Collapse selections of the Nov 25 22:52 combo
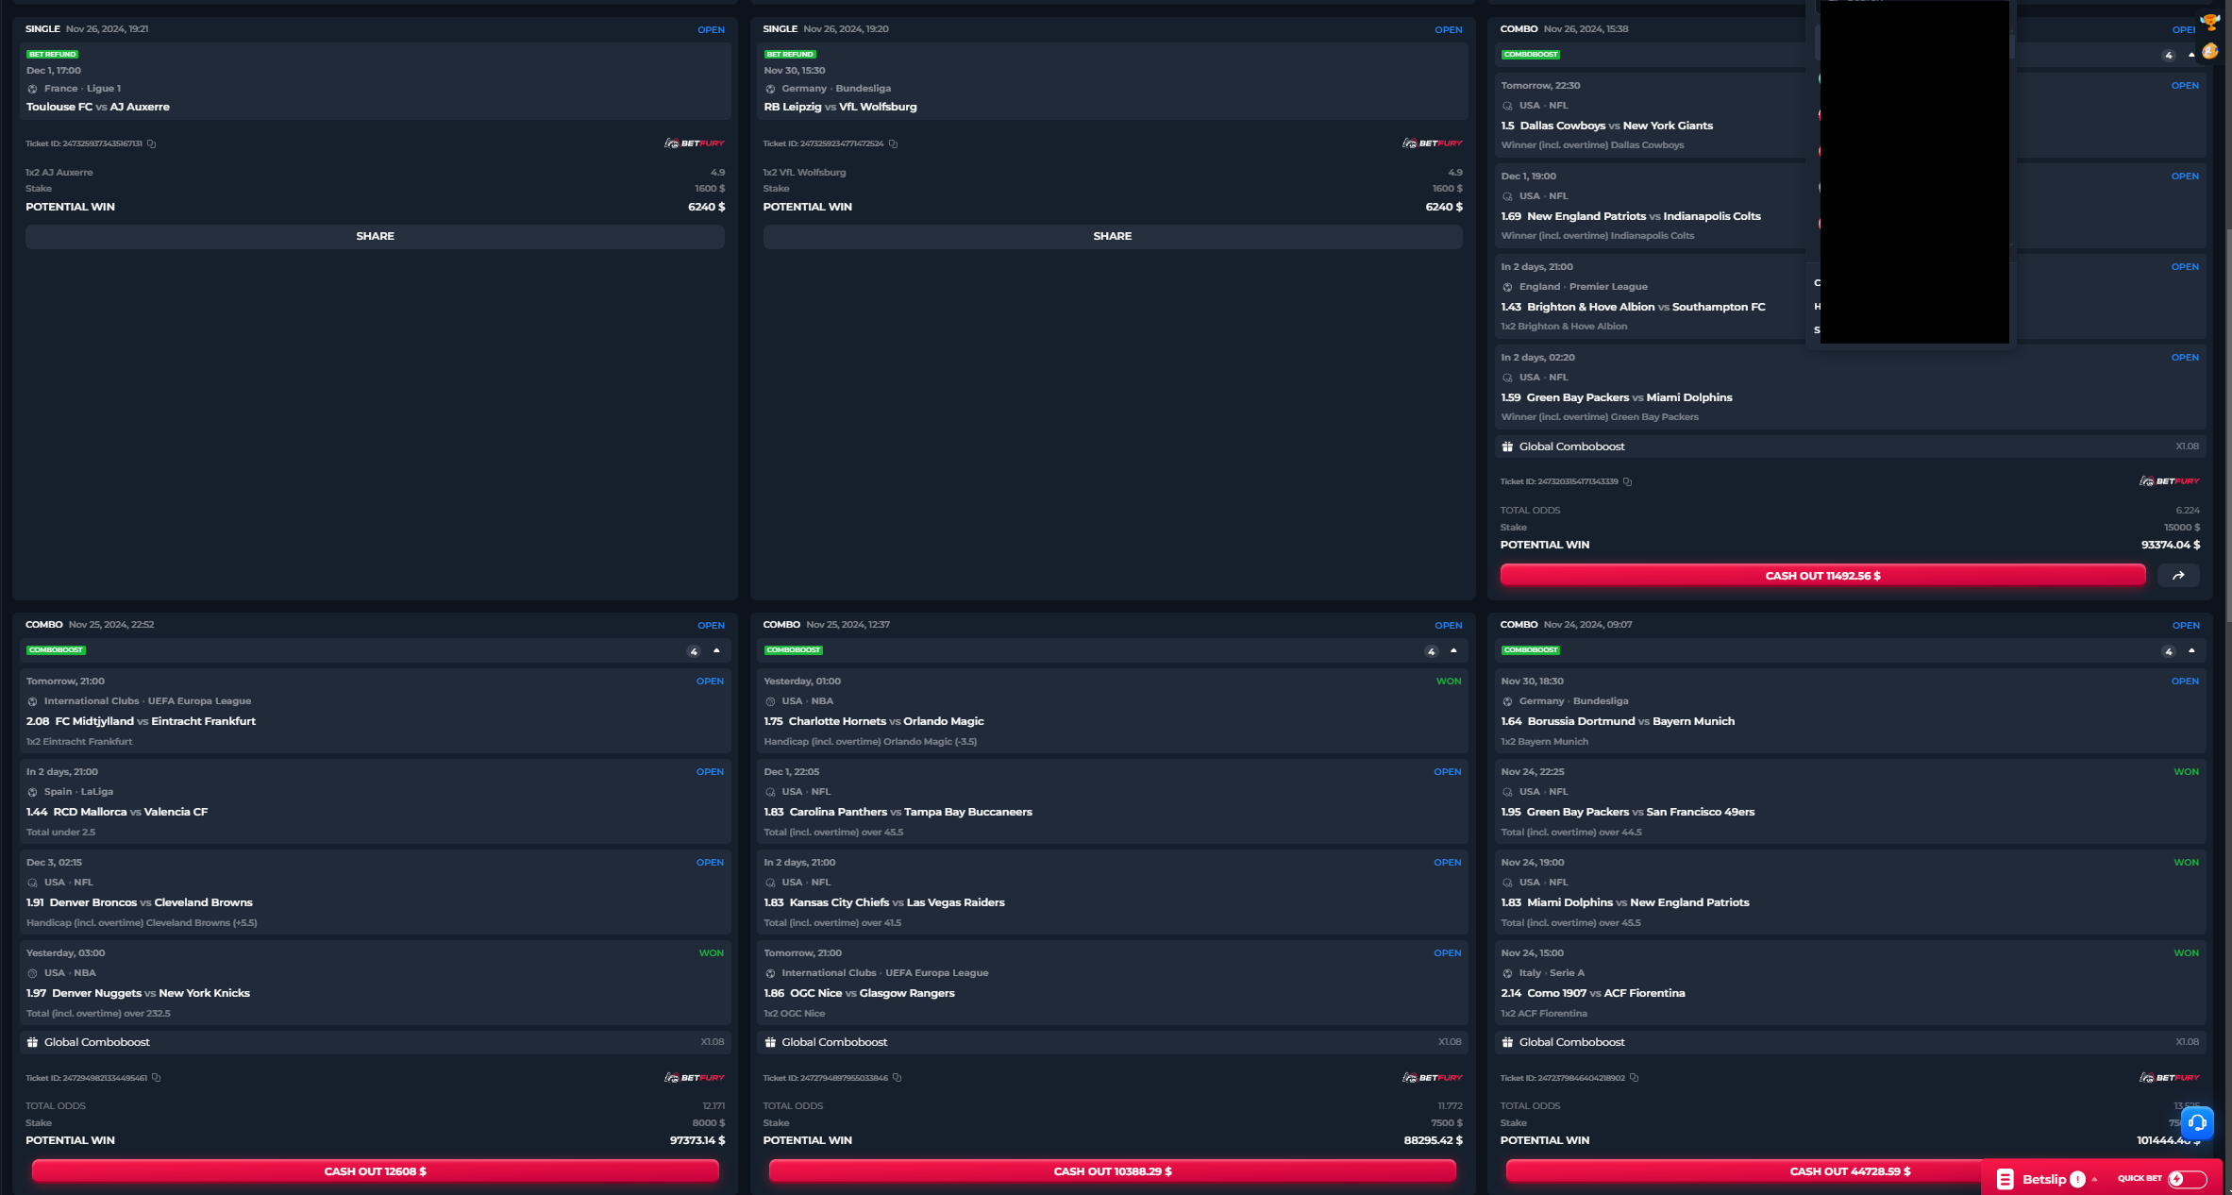Screen dimensions: 2232x1195 [716, 650]
